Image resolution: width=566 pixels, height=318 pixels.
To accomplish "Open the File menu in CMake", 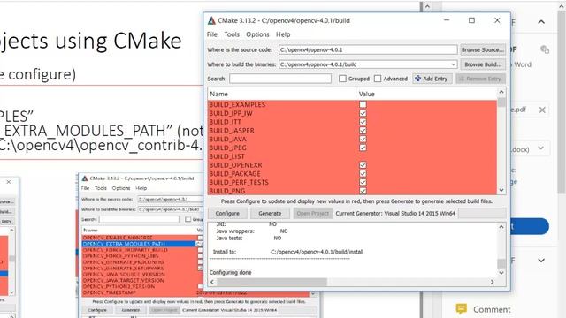I will tap(212, 34).
